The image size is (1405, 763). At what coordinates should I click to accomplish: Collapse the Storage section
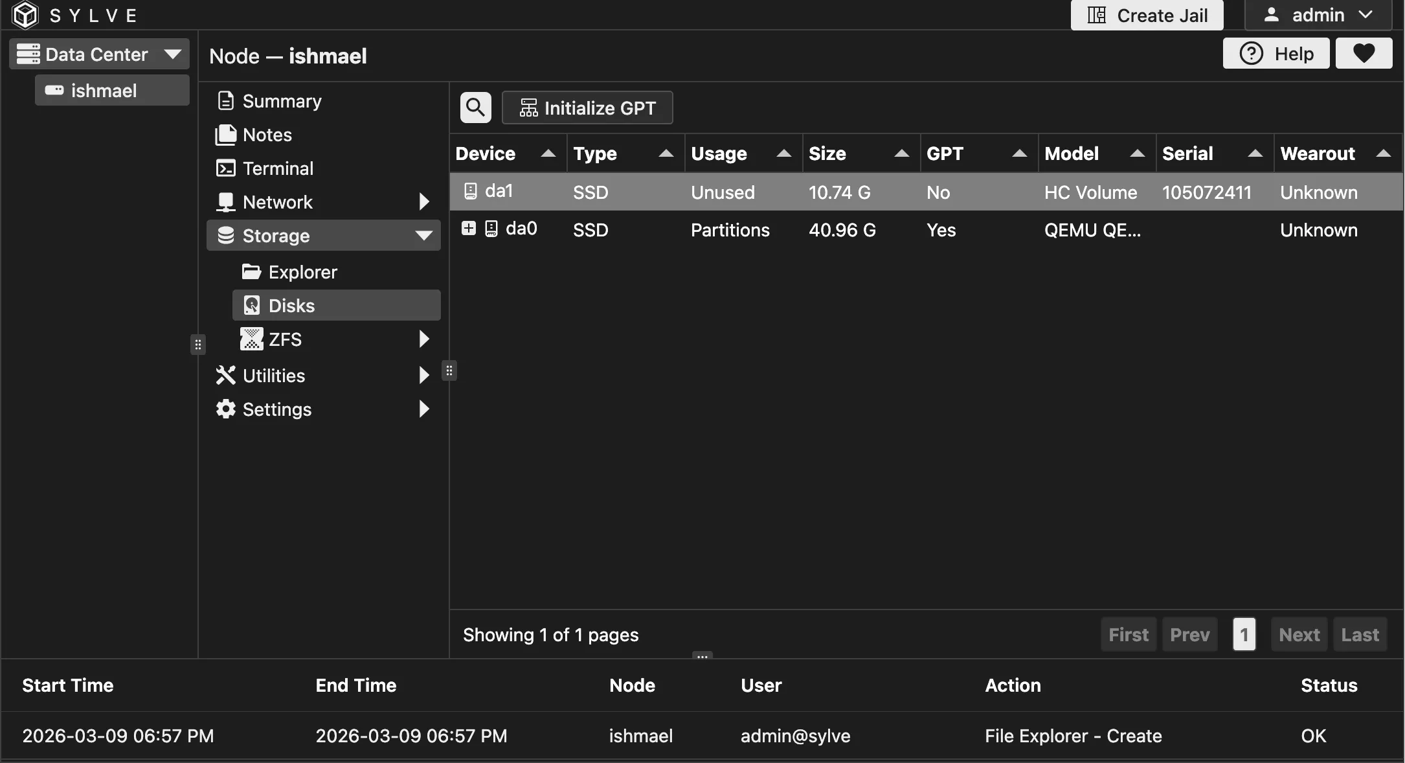(x=424, y=235)
